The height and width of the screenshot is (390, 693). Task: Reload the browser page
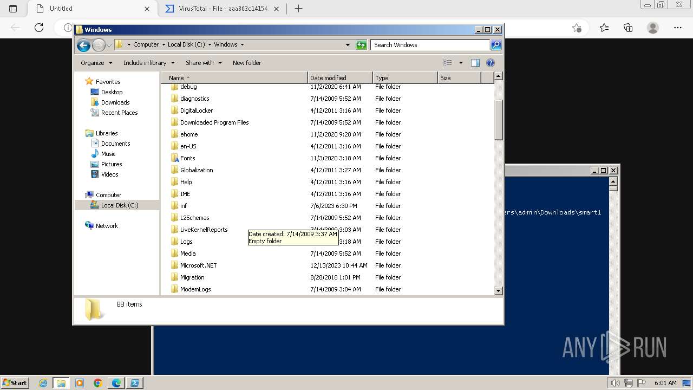point(39,28)
